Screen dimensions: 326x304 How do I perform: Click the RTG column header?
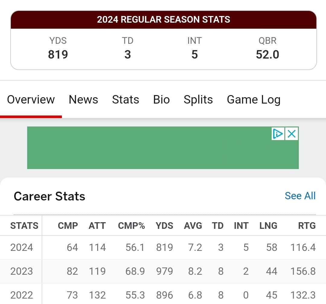(307, 226)
